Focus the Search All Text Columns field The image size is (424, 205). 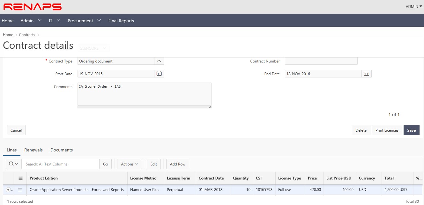(61, 164)
